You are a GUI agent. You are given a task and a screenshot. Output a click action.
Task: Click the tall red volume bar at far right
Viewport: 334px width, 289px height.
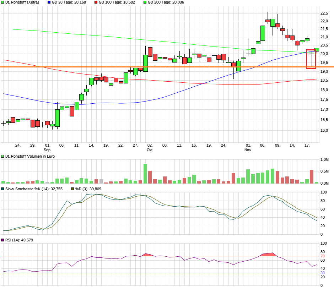point(312,177)
